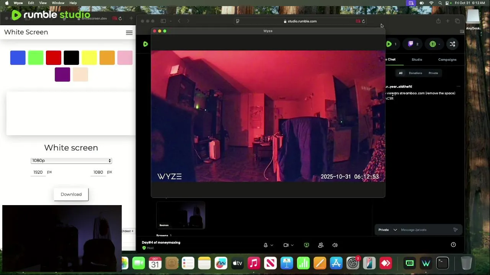Click the white screen preview area
The width and height of the screenshot is (490, 275).
[x=71, y=113]
